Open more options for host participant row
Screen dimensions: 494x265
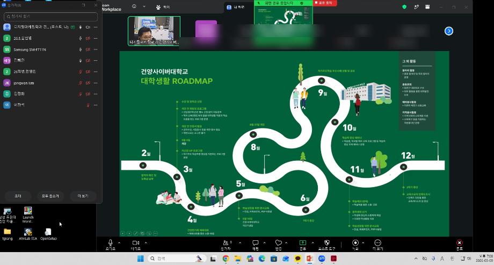(x=96, y=27)
